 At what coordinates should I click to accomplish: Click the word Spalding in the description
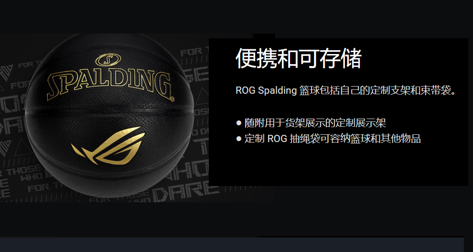coord(277,91)
